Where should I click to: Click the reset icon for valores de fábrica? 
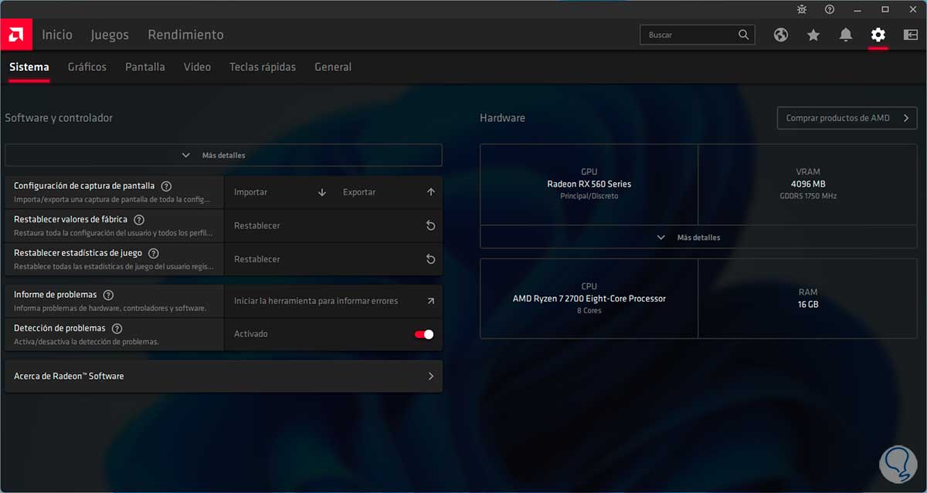click(x=431, y=226)
